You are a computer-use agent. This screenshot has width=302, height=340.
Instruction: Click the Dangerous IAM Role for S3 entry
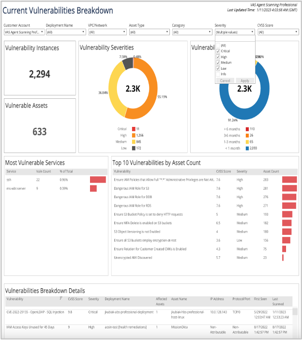point(131,188)
